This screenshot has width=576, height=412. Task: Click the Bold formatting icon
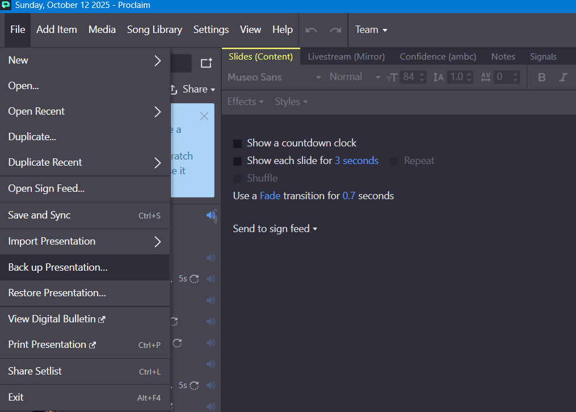tap(541, 77)
